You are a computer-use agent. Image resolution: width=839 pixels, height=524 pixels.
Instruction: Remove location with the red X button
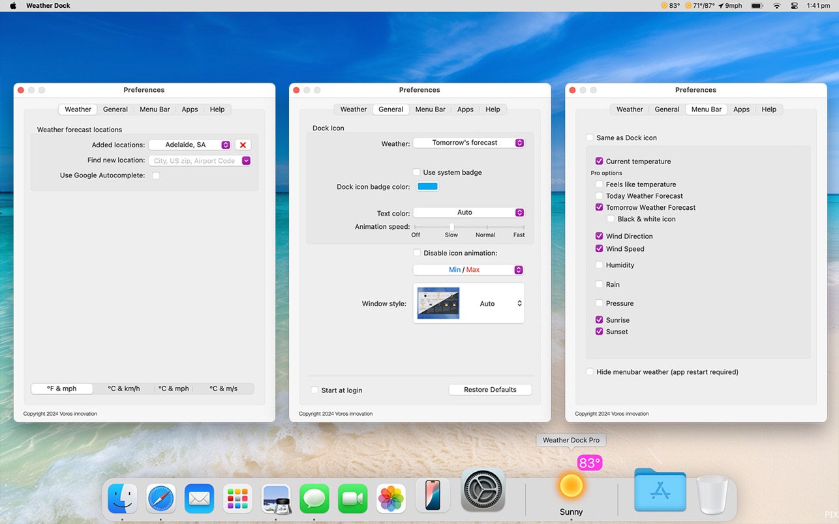point(243,145)
